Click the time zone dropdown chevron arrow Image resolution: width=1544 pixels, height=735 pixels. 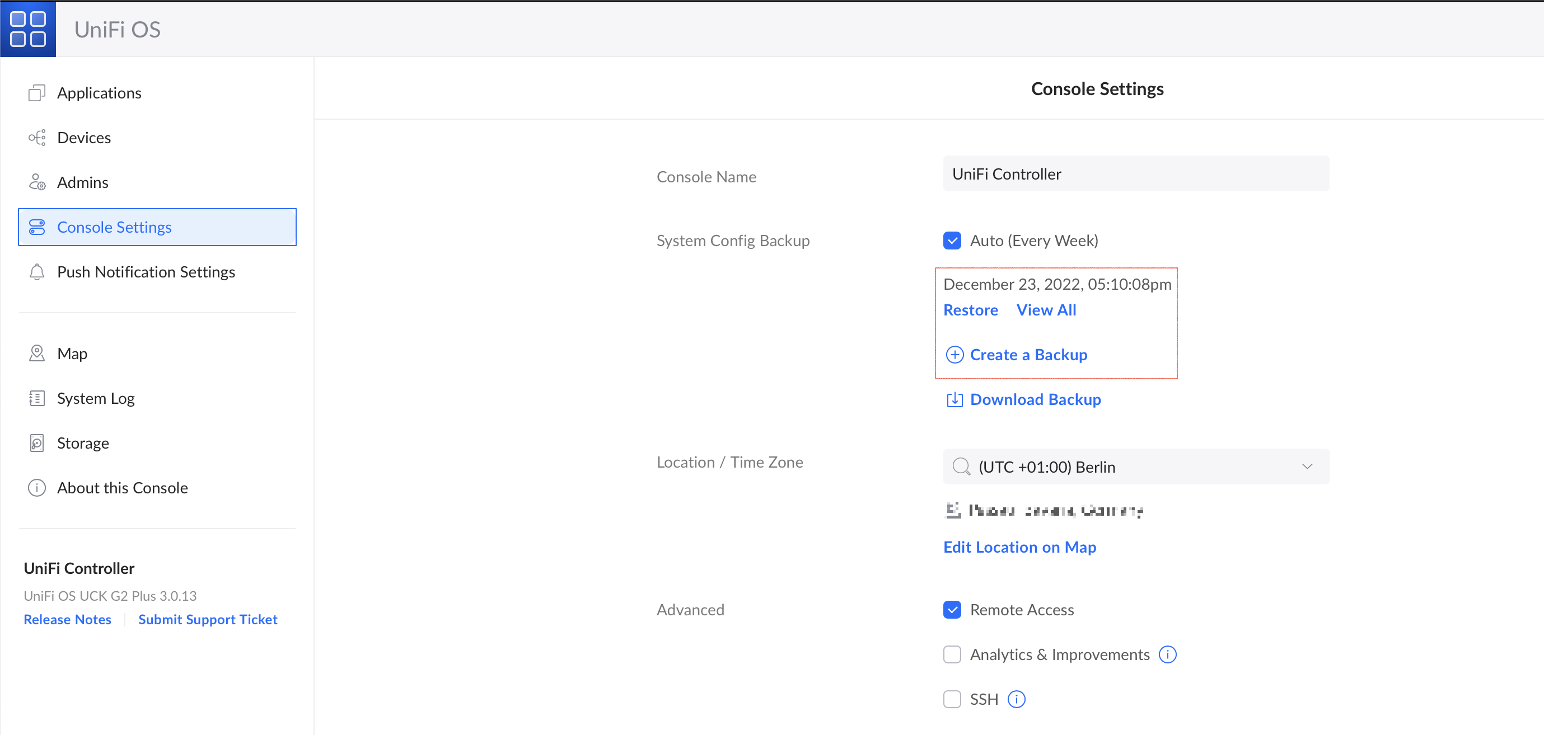click(1307, 467)
